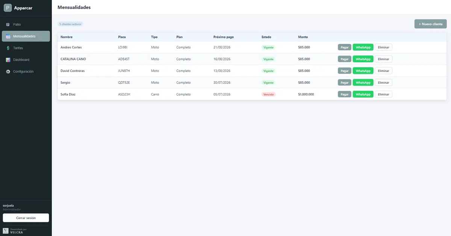451x236 pixels.
Task: Click the Estado column header
Action: point(266,37)
